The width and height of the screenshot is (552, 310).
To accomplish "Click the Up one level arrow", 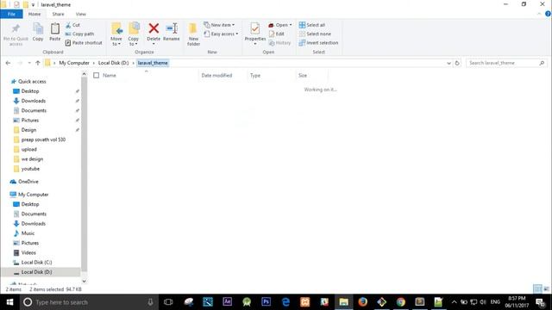I will (38, 63).
